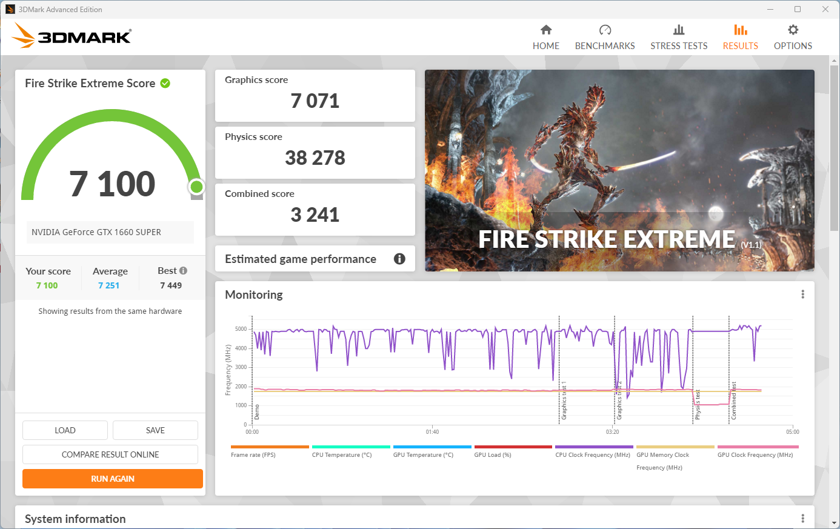Click the green validation checkmark icon
The width and height of the screenshot is (840, 529).
(165, 83)
